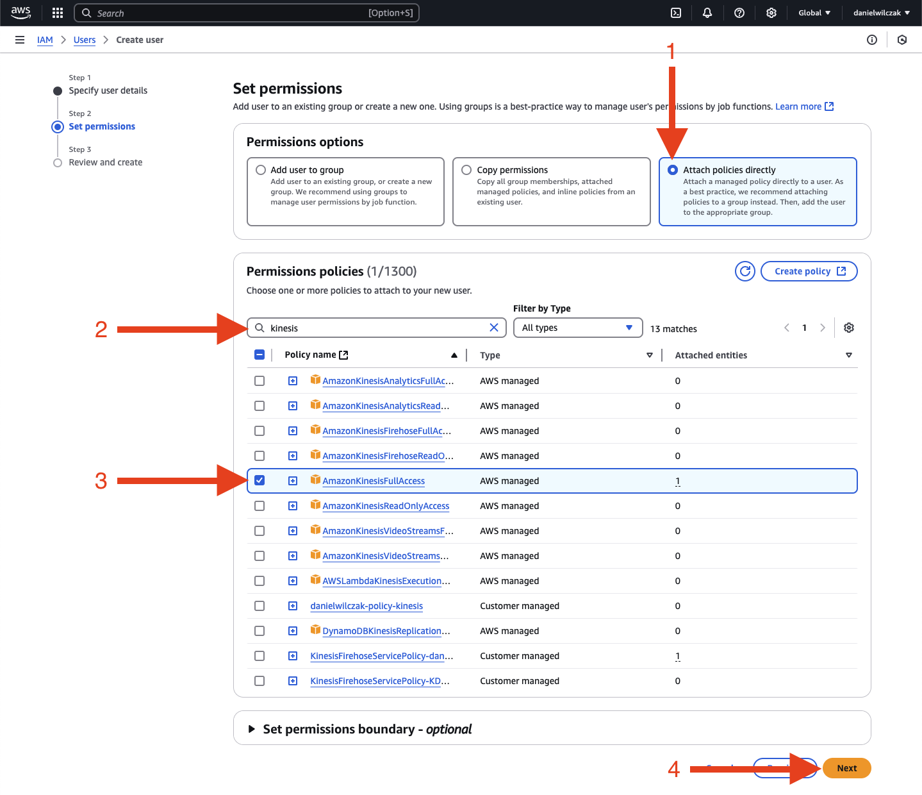Check the AmazonKinesisReadOnlyAccess policy
The width and height of the screenshot is (922, 795).
coord(259,506)
